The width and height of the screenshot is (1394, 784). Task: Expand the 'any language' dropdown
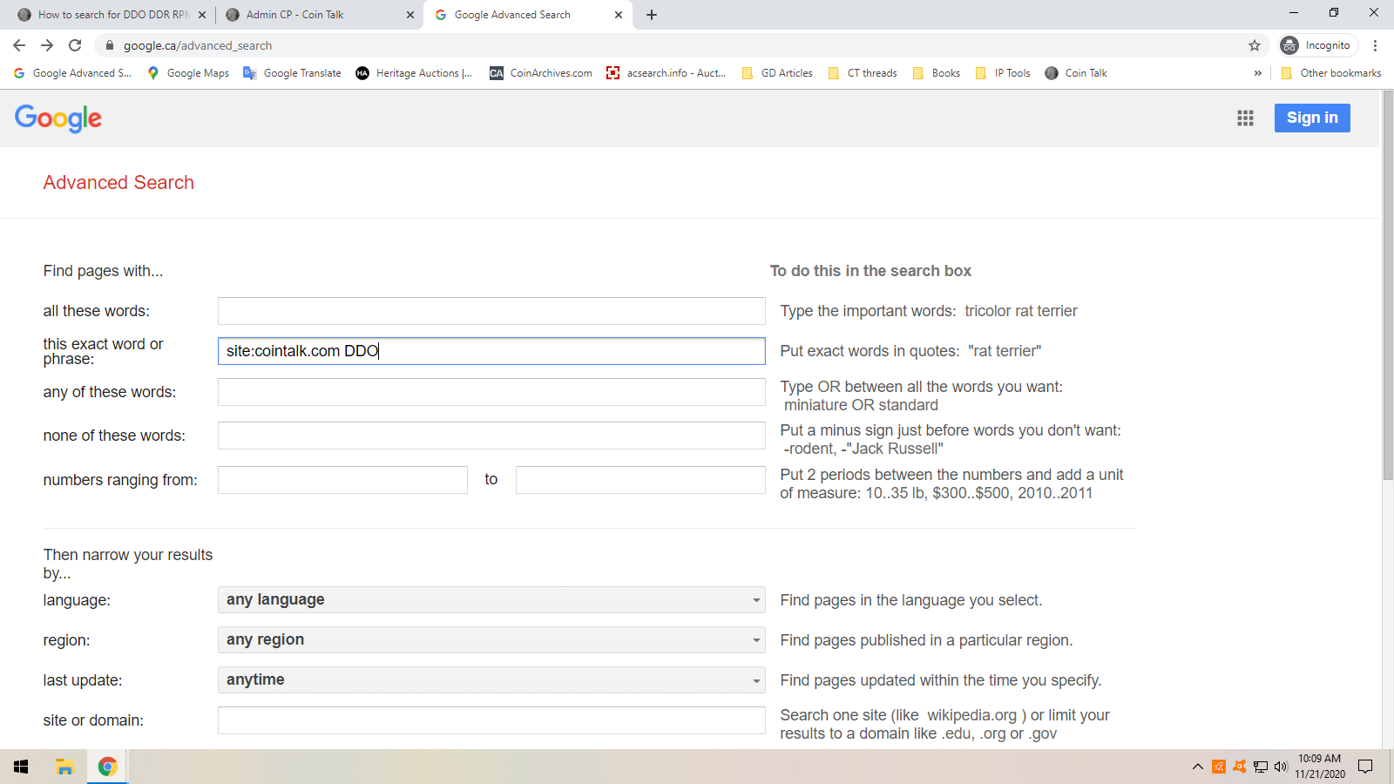tap(491, 599)
